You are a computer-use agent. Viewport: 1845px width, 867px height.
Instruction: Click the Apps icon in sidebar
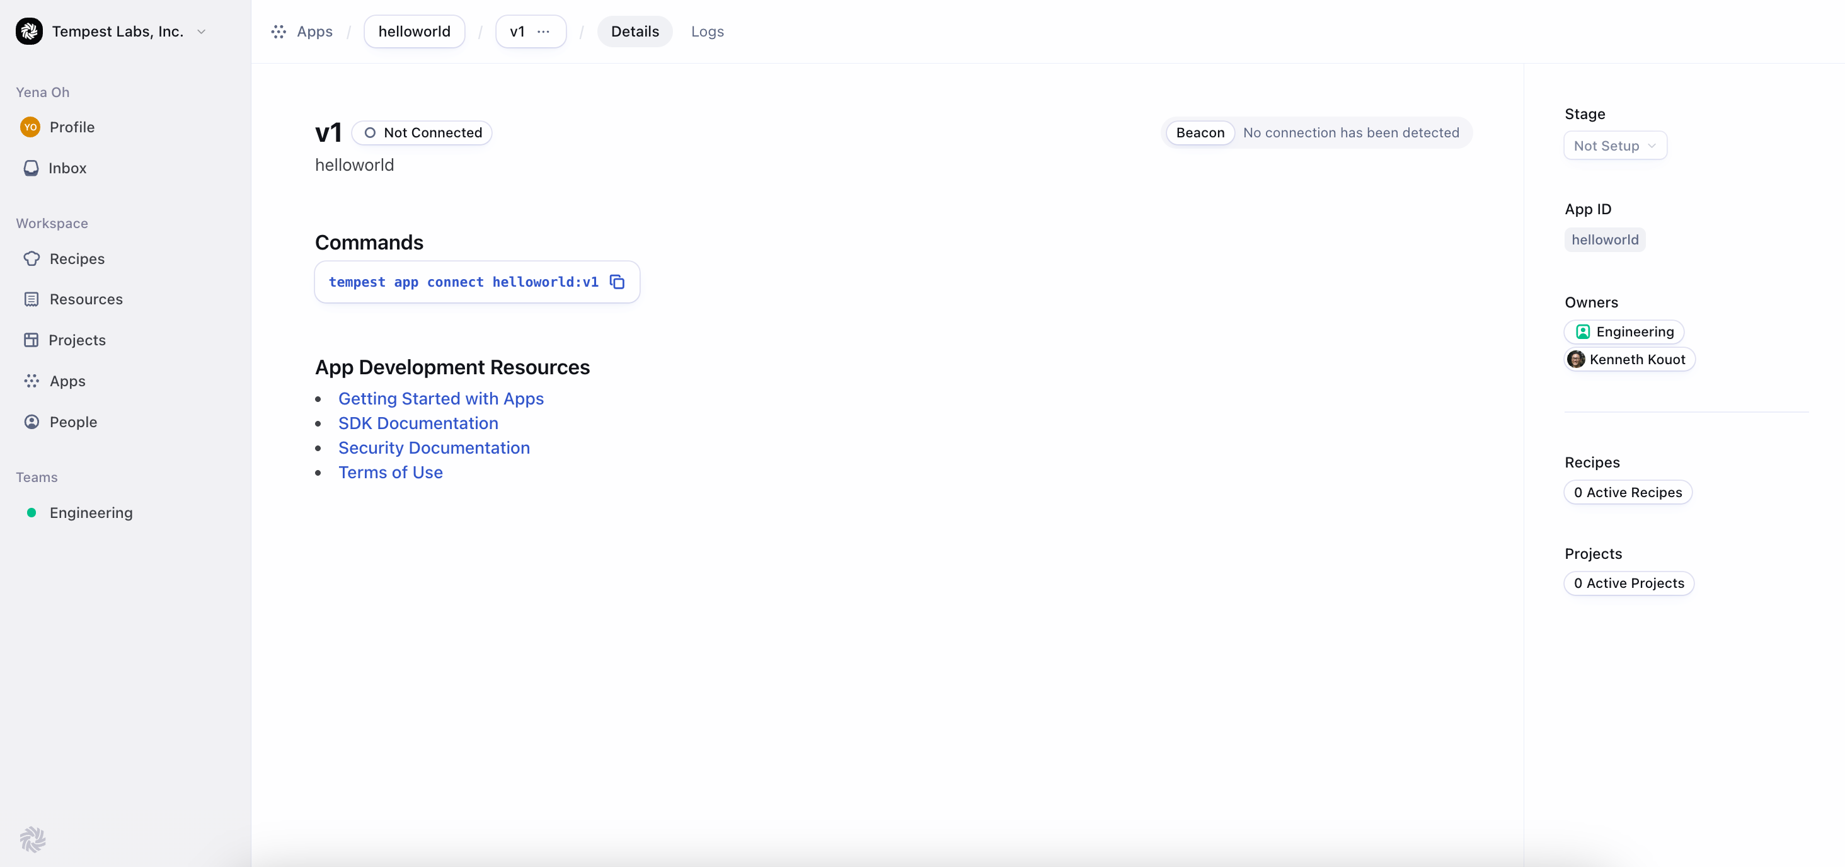click(x=32, y=380)
